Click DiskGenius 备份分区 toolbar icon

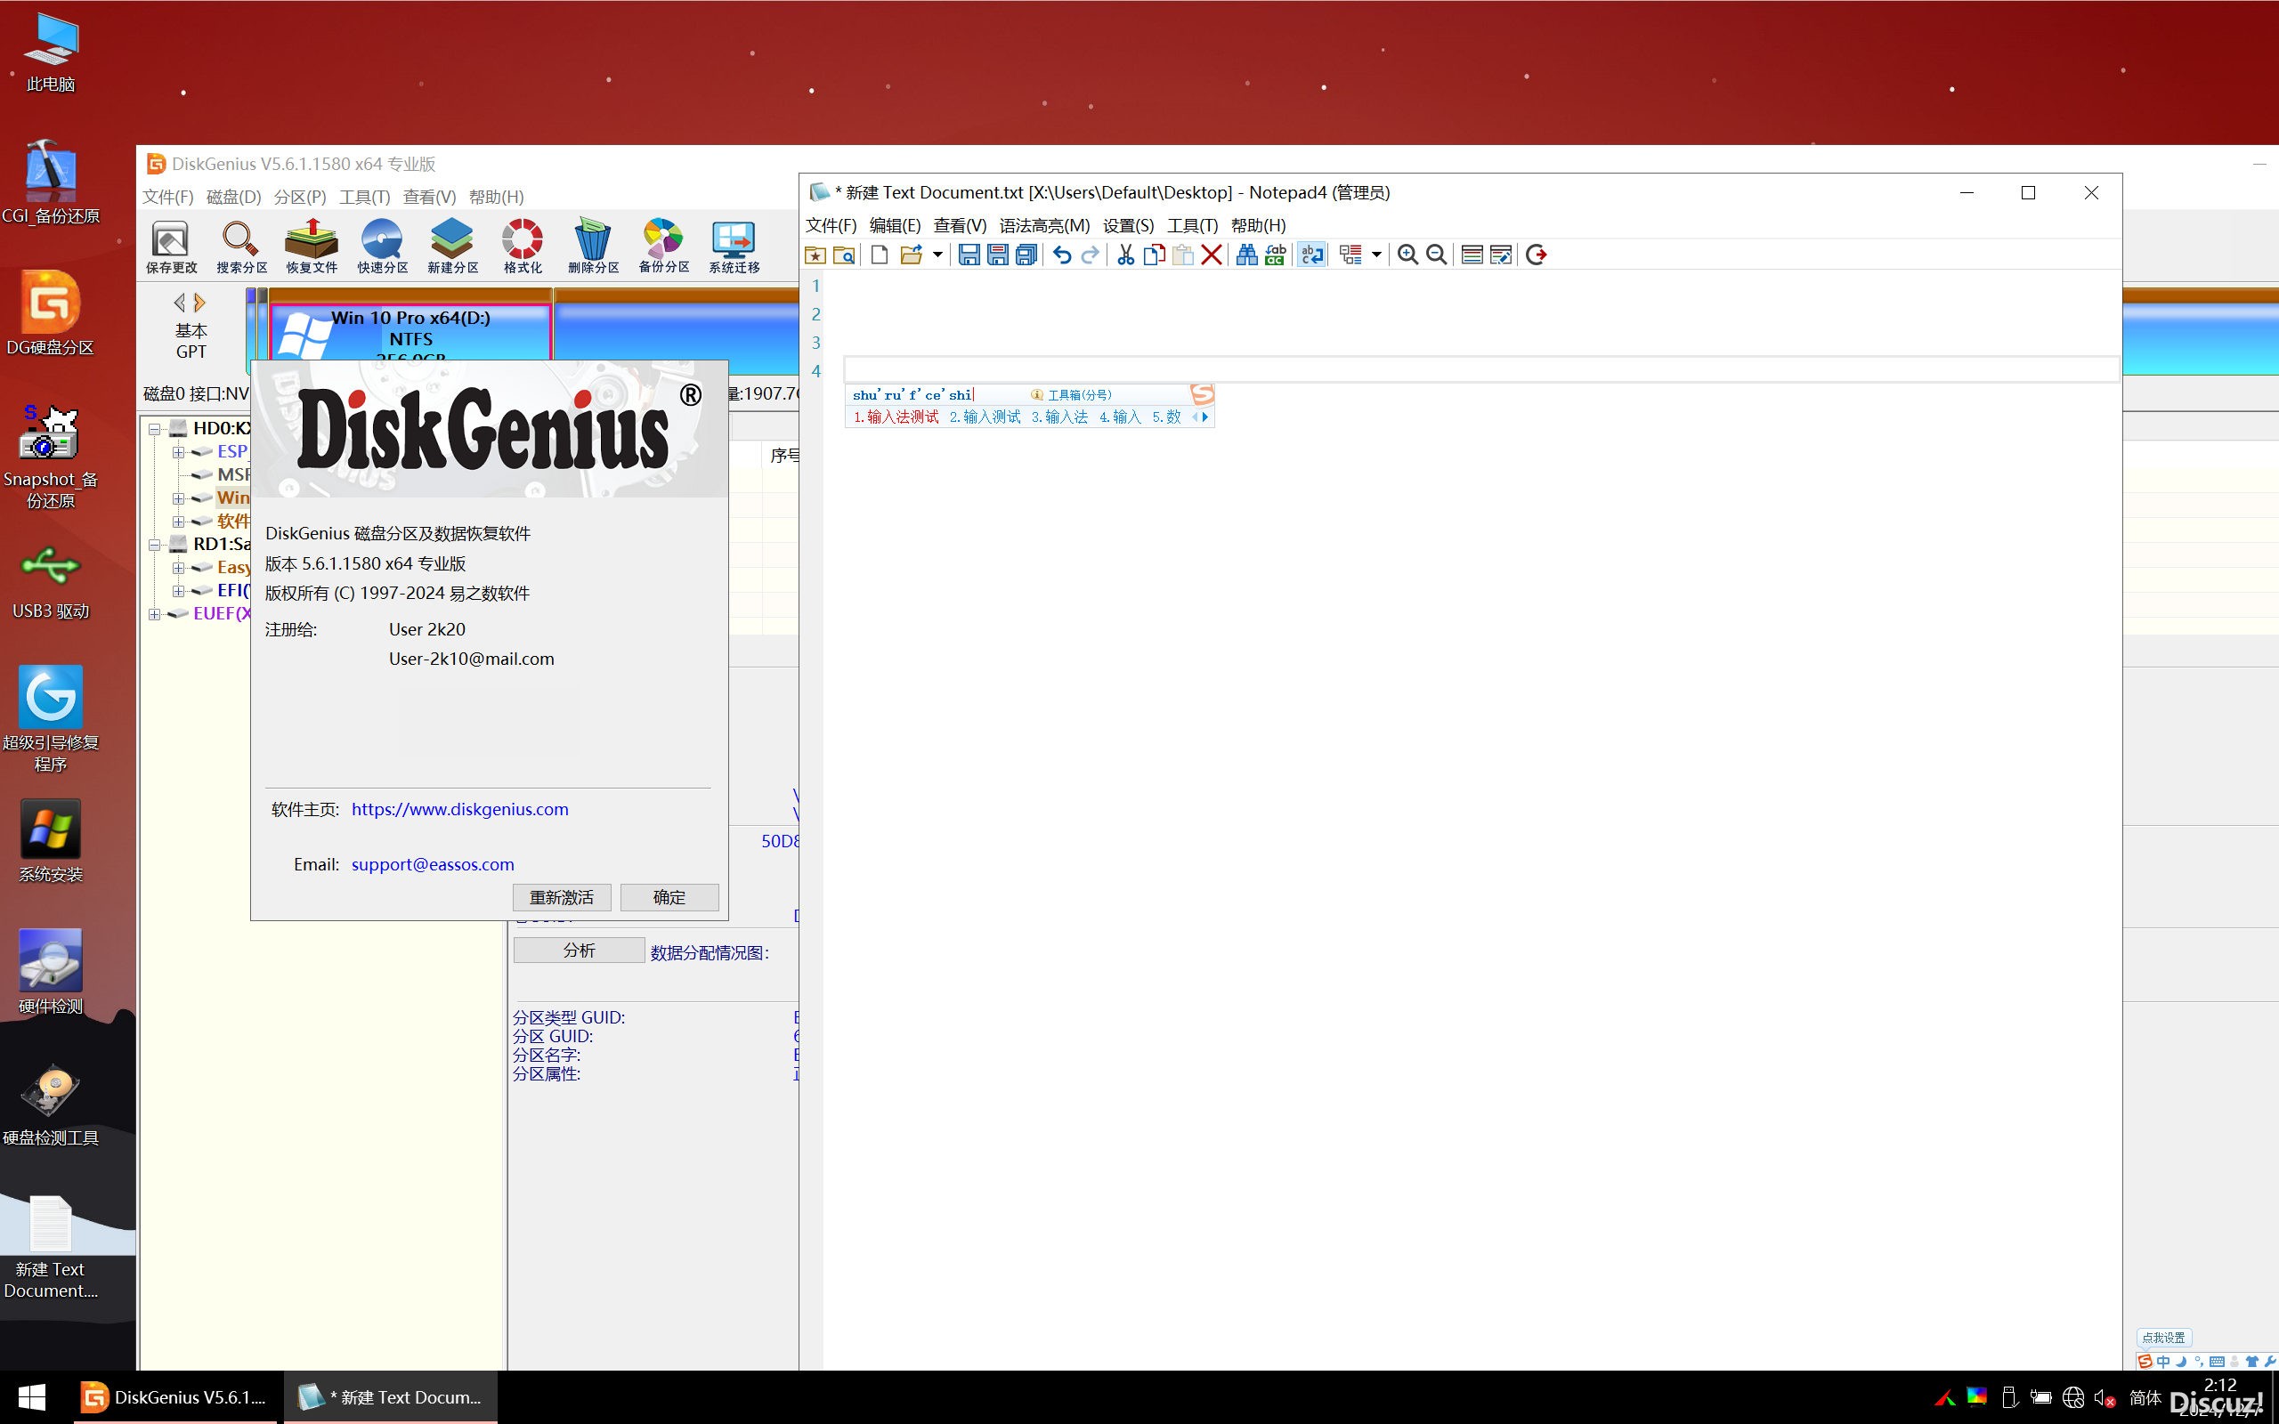[664, 247]
